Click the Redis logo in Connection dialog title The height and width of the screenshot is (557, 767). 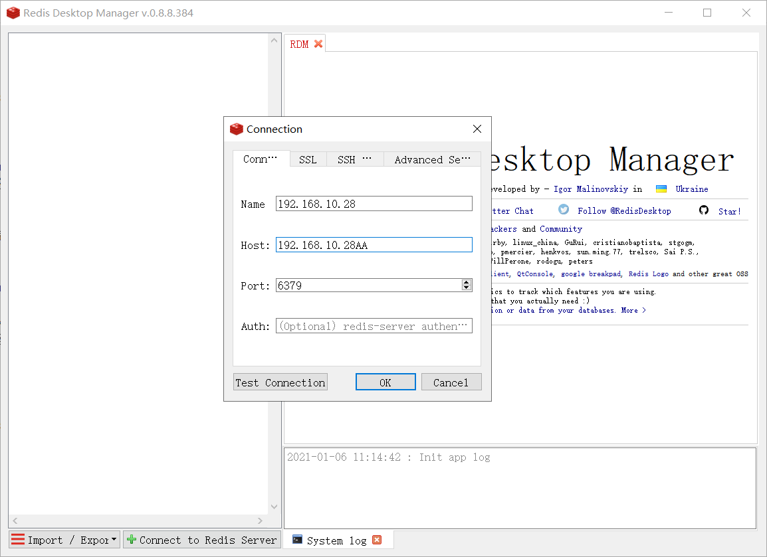pos(236,129)
